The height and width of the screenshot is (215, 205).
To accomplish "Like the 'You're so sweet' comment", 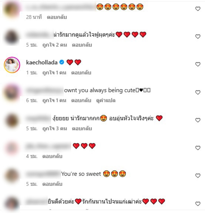I will click(198, 176).
